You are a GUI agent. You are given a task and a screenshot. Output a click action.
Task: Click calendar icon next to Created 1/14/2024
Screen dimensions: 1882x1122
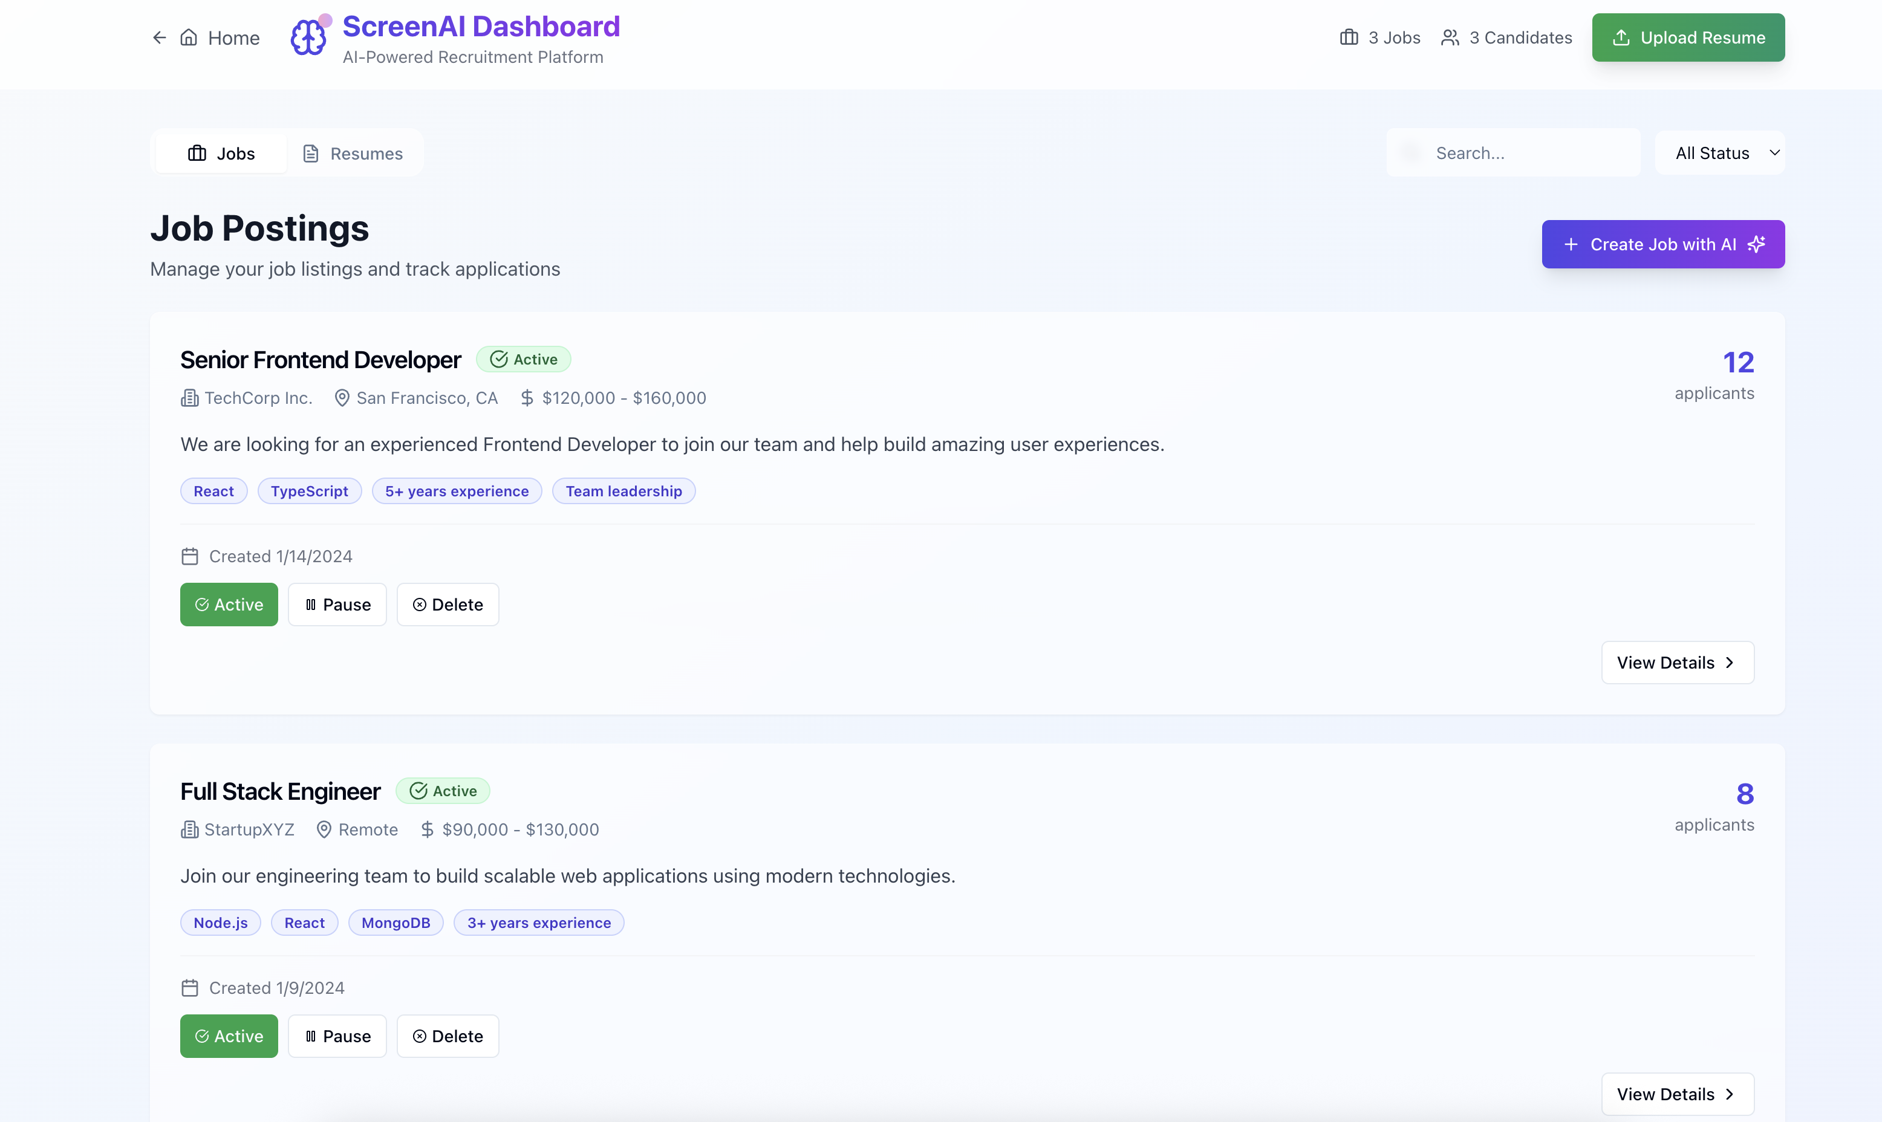(190, 556)
